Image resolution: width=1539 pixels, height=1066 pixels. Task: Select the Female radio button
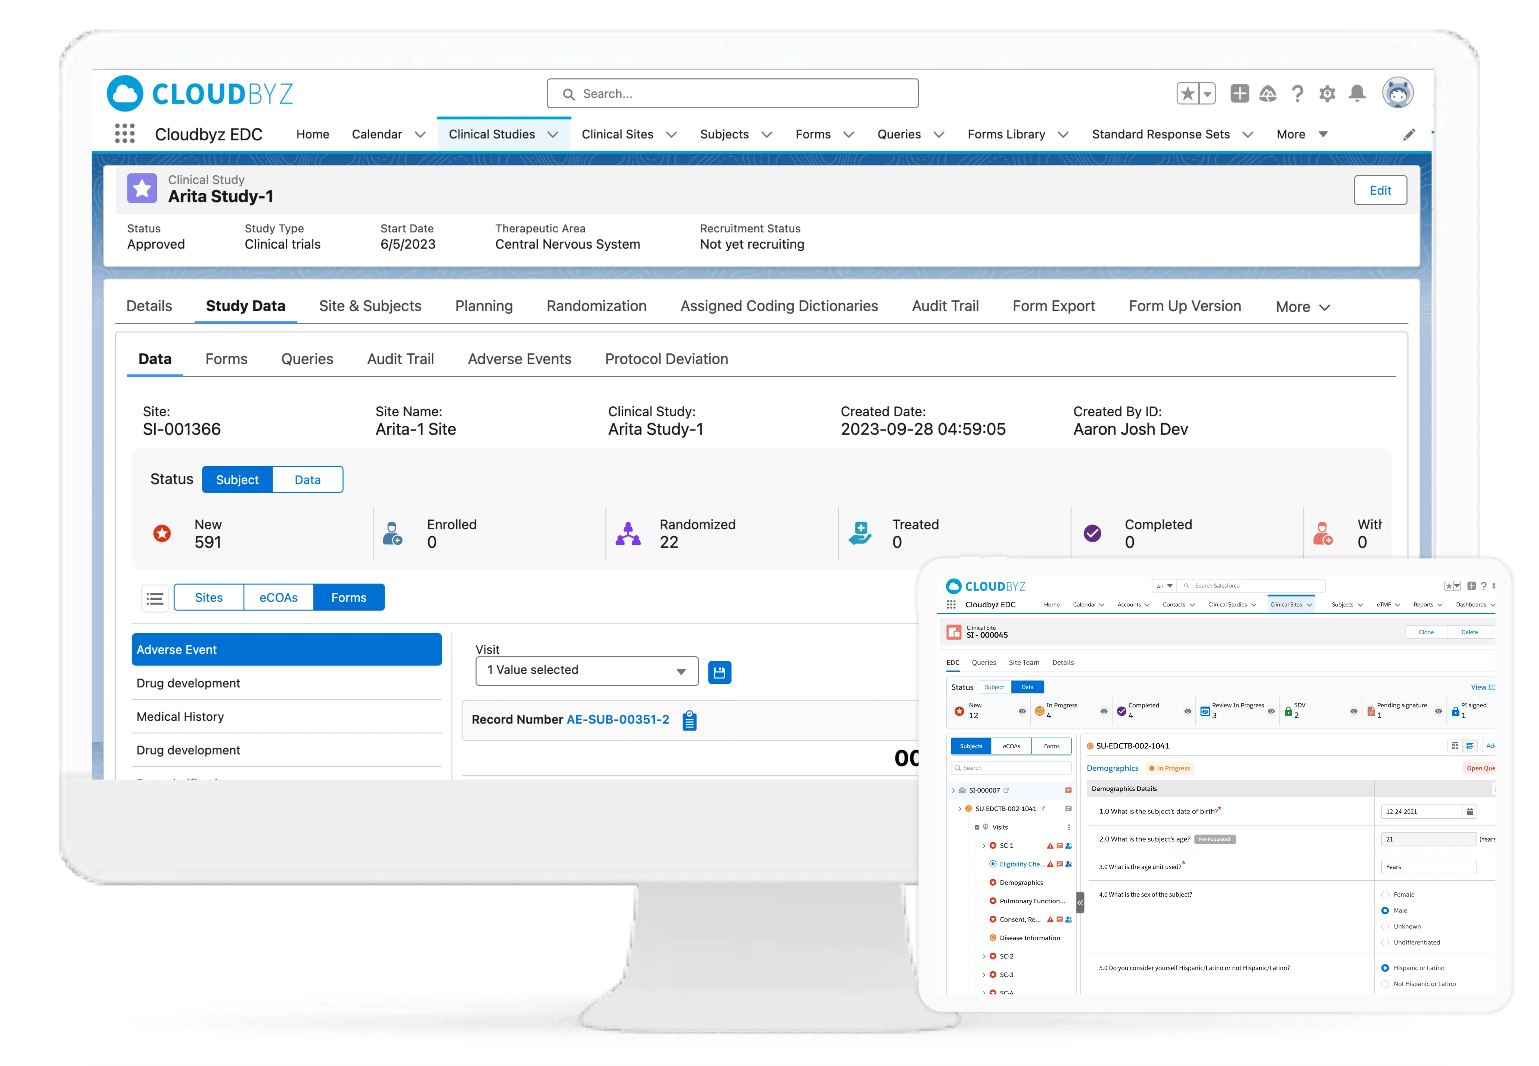click(x=1385, y=894)
